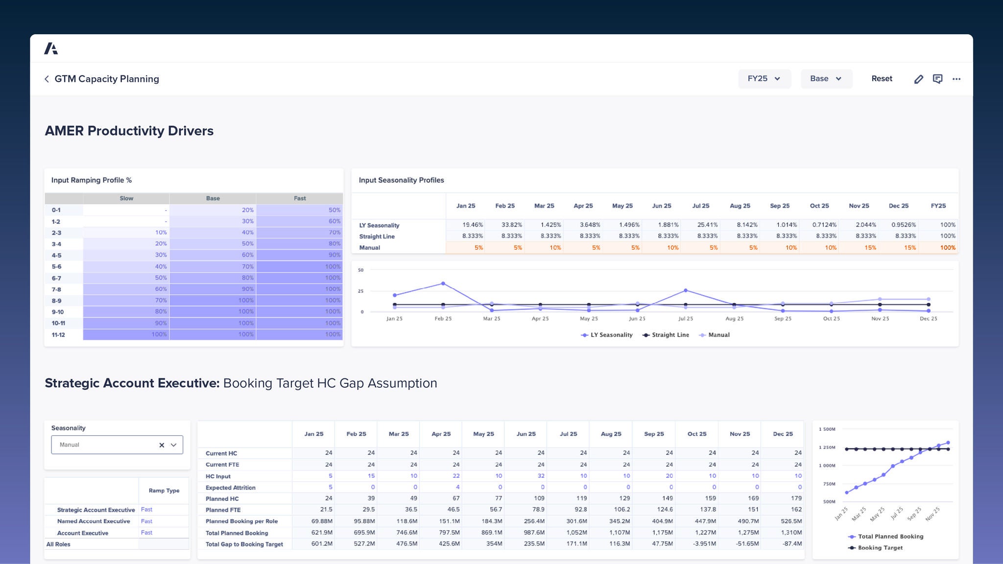Clear the Manual seasonality selection with X

[162, 445]
